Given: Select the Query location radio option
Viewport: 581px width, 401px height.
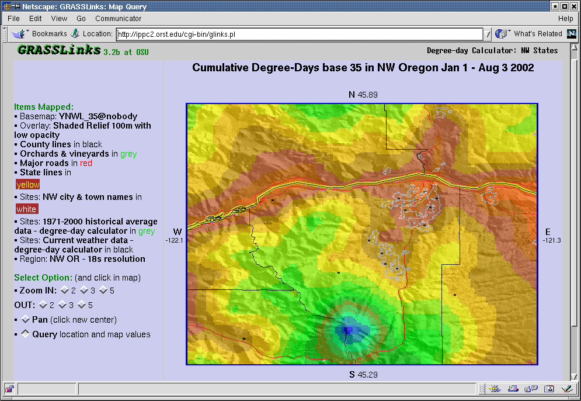Looking at the screenshot, I should point(25,333).
